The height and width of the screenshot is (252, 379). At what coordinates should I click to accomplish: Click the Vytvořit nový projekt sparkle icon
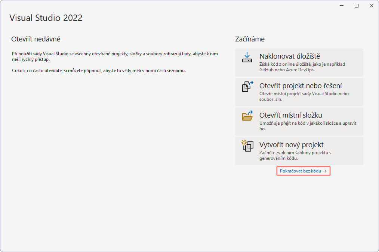point(247,145)
